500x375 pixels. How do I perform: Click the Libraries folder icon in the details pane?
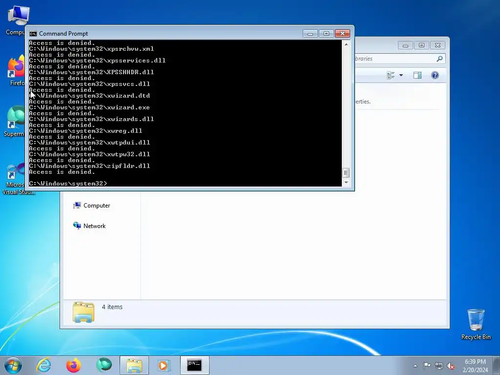tap(83, 312)
